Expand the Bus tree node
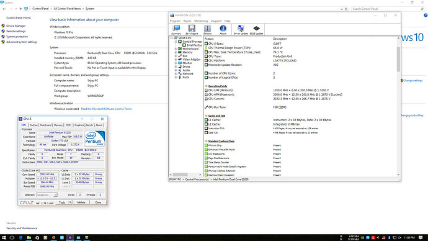 (x=176, y=56)
